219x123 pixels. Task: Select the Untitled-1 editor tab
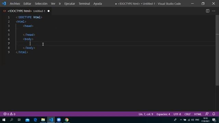click(x=27, y=11)
